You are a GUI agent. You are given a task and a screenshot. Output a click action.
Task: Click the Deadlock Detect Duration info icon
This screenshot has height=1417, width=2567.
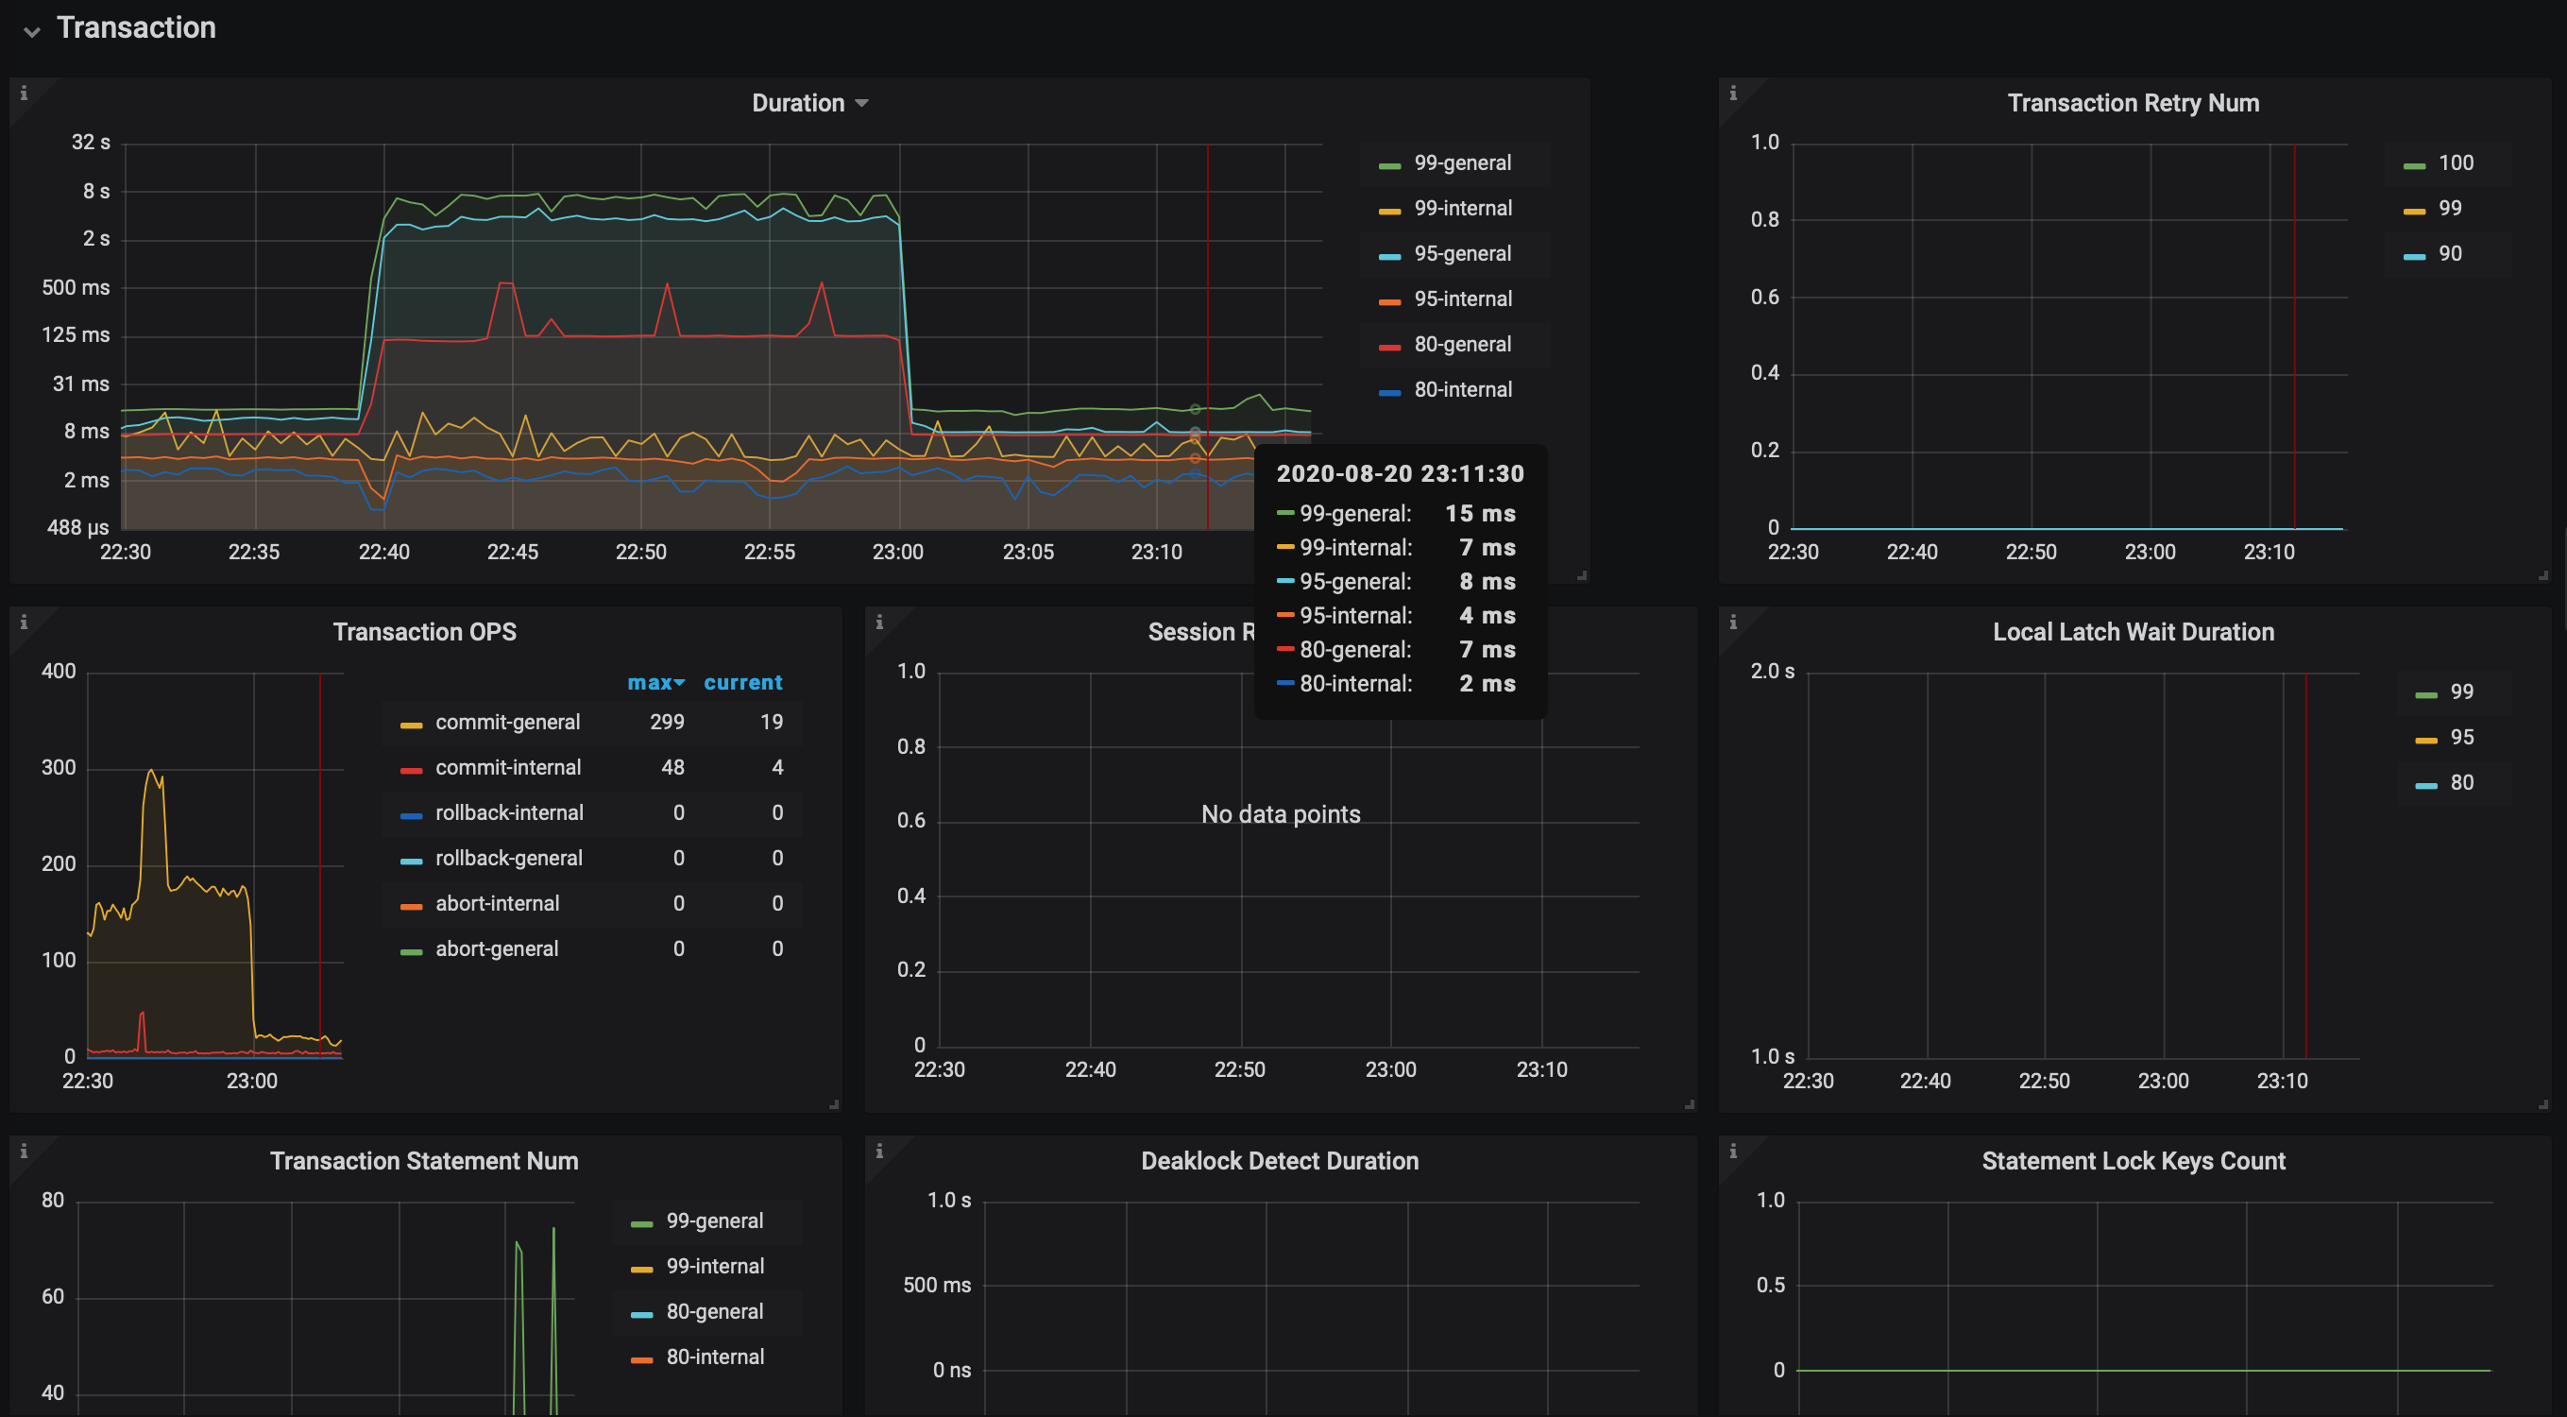click(x=879, y=1151)
